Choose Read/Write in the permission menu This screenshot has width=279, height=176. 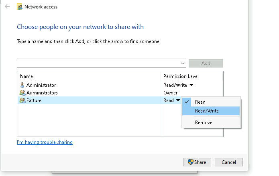tap(211, 111)
